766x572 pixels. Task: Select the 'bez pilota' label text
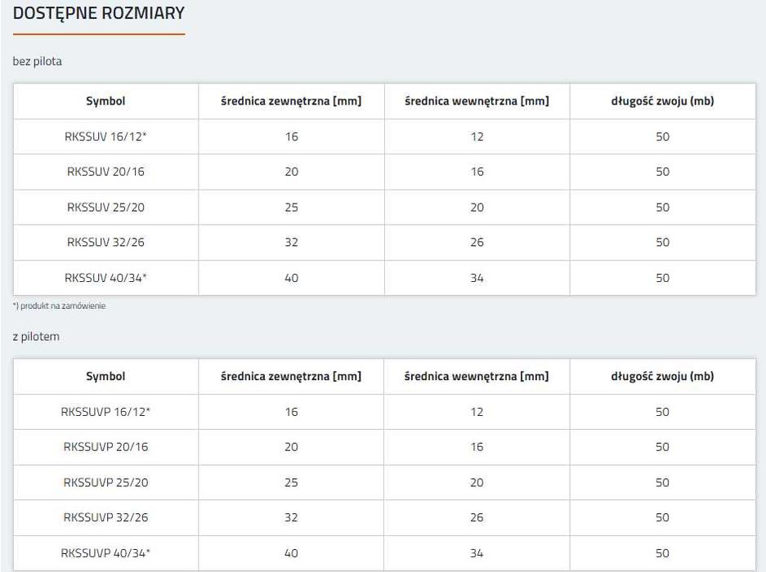[37, 61]
